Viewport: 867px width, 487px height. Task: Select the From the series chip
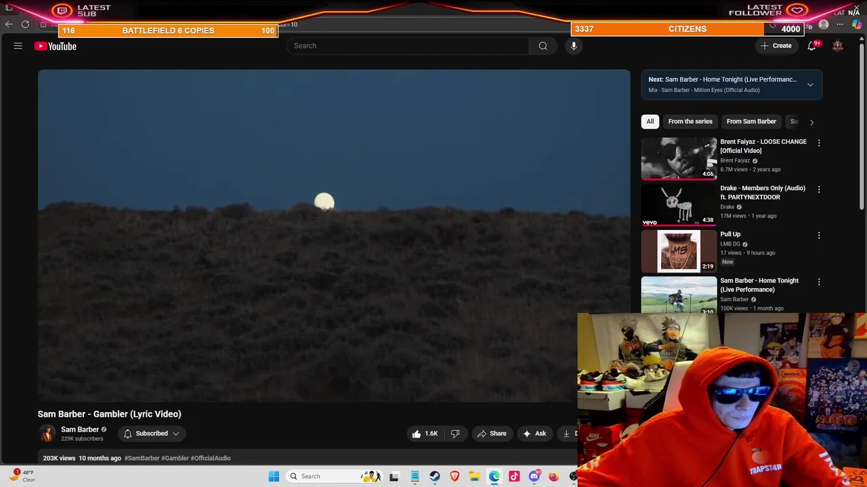click(x=690, y=122)
